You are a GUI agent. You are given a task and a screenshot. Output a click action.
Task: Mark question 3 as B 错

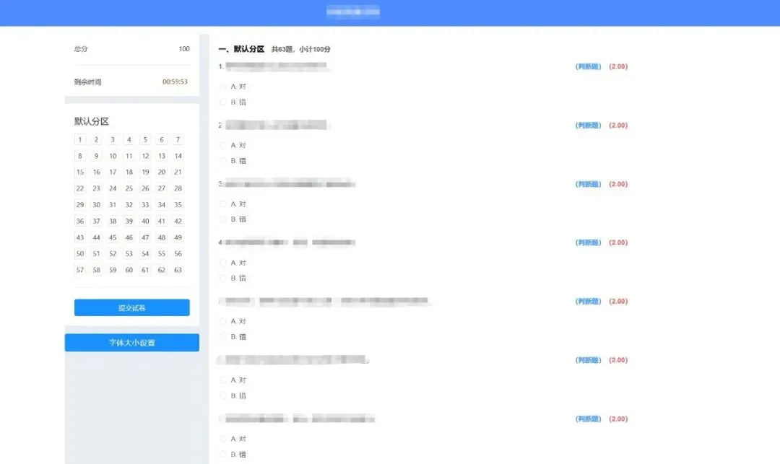tap(223, 219)
